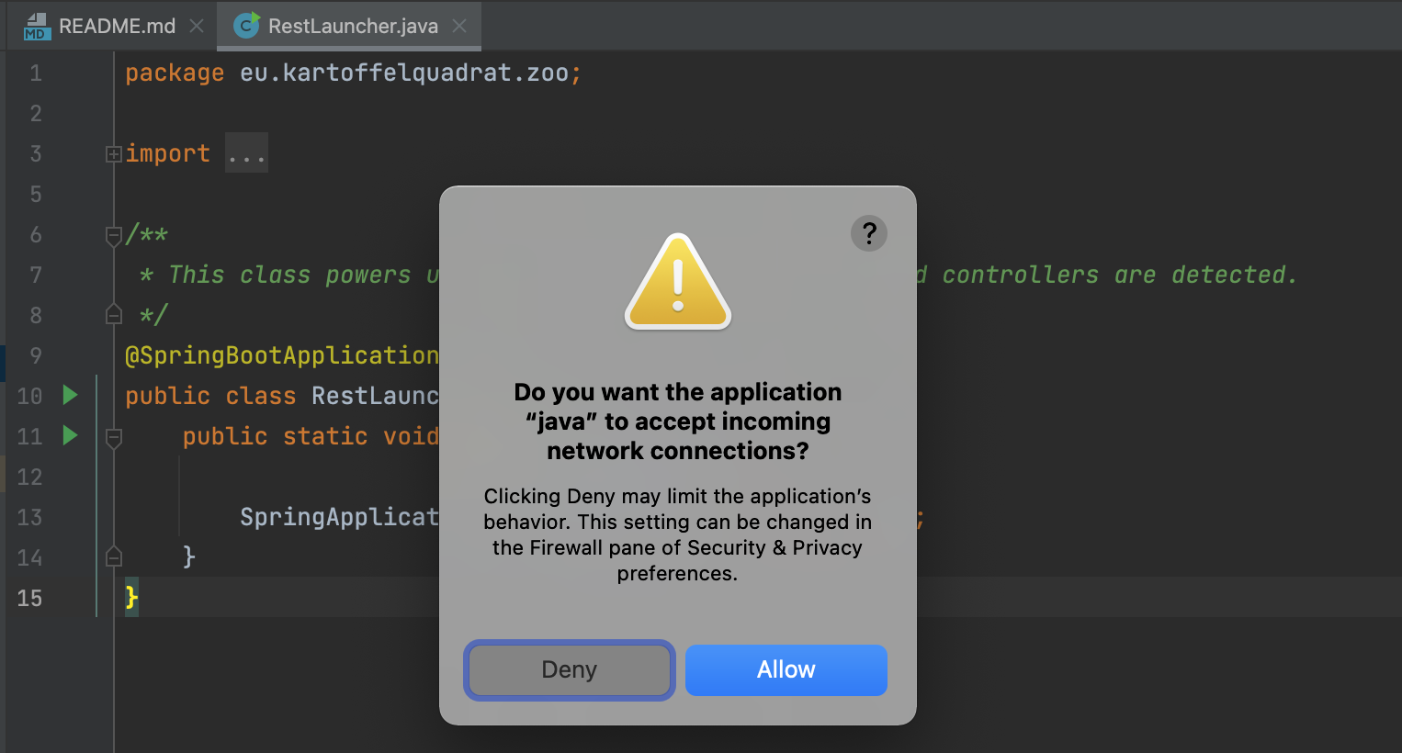Expand the folded import statements
1402x753 pixels.
click(114, 154)
